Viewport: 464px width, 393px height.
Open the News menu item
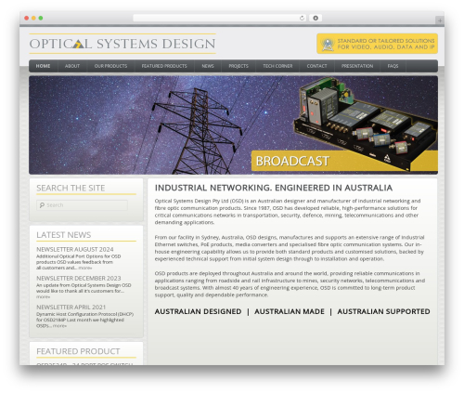click(x=208, y=66)
